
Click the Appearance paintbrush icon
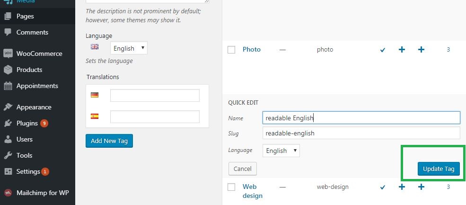pyautogui.click(x=8, y=107)
